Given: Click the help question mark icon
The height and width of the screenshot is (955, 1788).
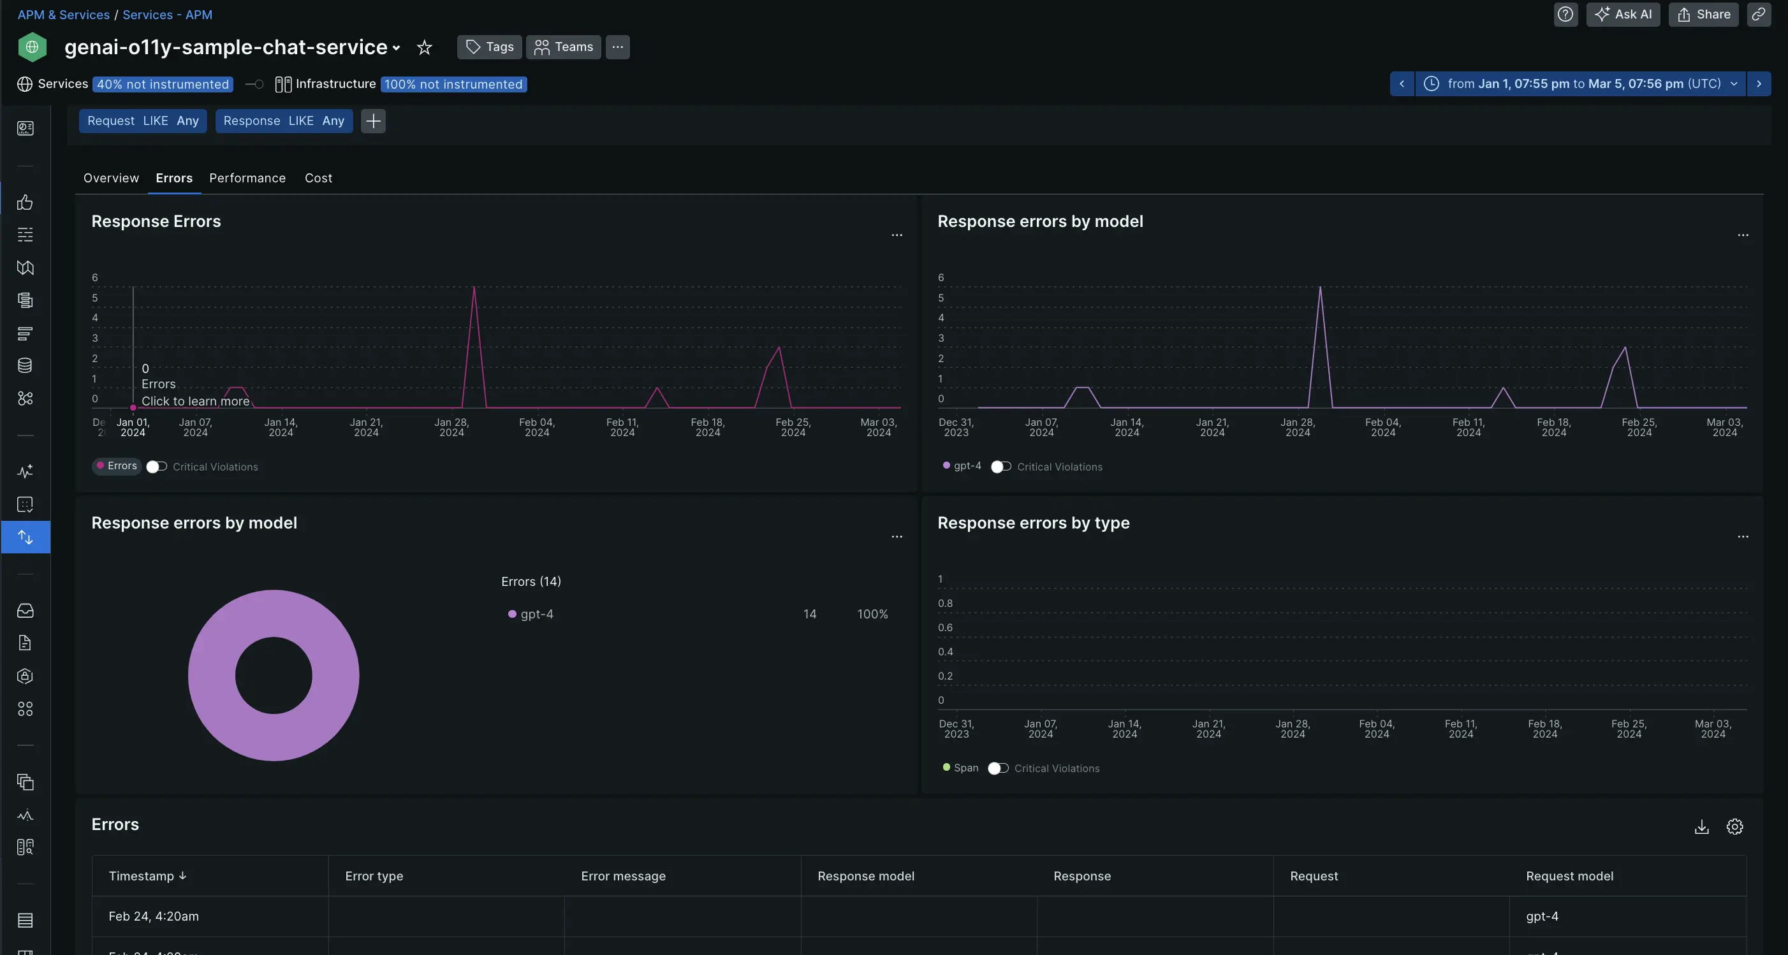Looking at the screenshot, I should click(1565, 15).
